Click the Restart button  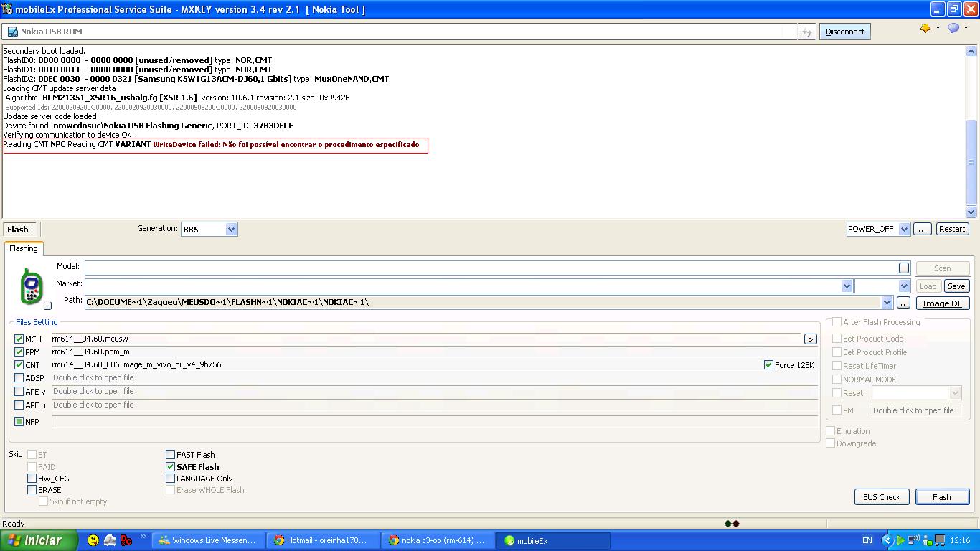click(x=952, y=229)
